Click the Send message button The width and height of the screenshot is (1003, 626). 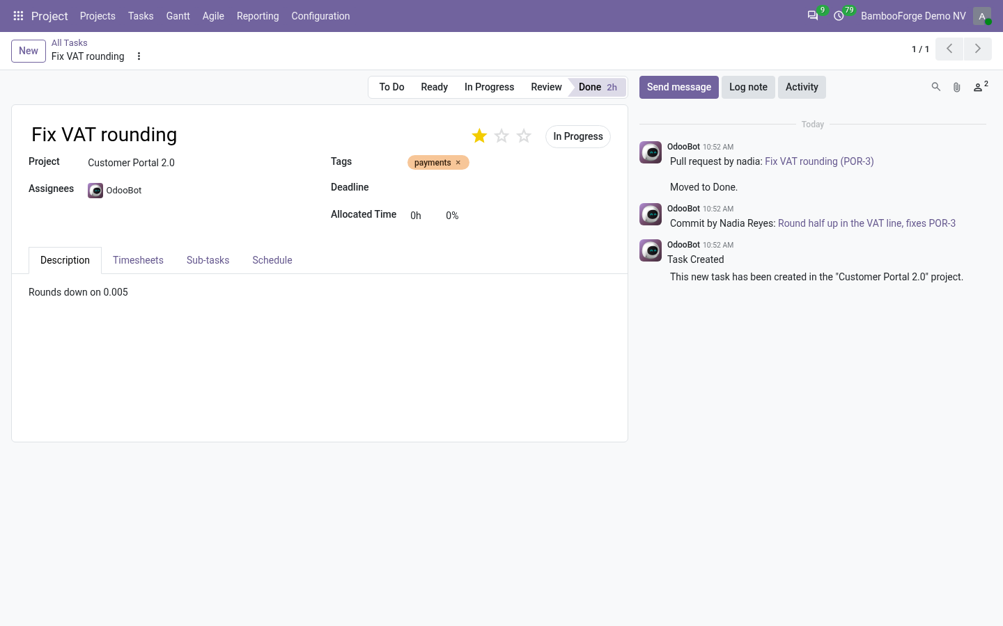(x=679, y=87)
